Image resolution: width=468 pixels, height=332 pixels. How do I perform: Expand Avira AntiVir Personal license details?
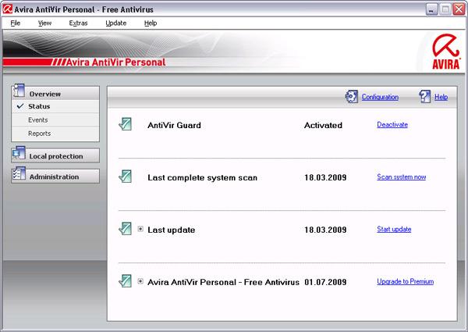pyautogui.click(x=140, y=281)
